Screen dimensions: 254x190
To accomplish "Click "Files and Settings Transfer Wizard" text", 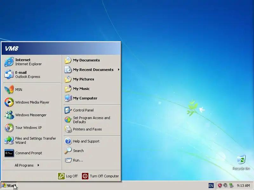I will [36, 140].
